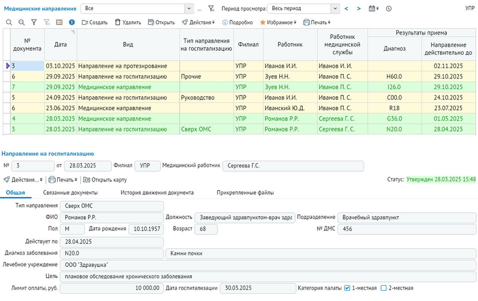Screen dimensions: 478x301
Task: Open the Избранное favorites dropdown
Action: tap(278, 23)
